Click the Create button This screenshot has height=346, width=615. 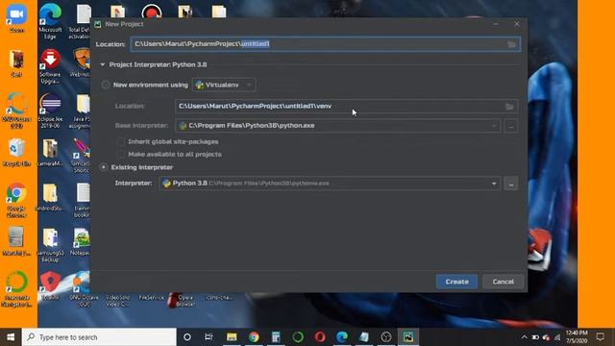tap(457, 282)
